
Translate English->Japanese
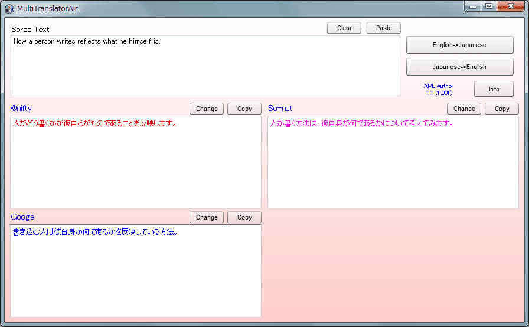[459, 45]
